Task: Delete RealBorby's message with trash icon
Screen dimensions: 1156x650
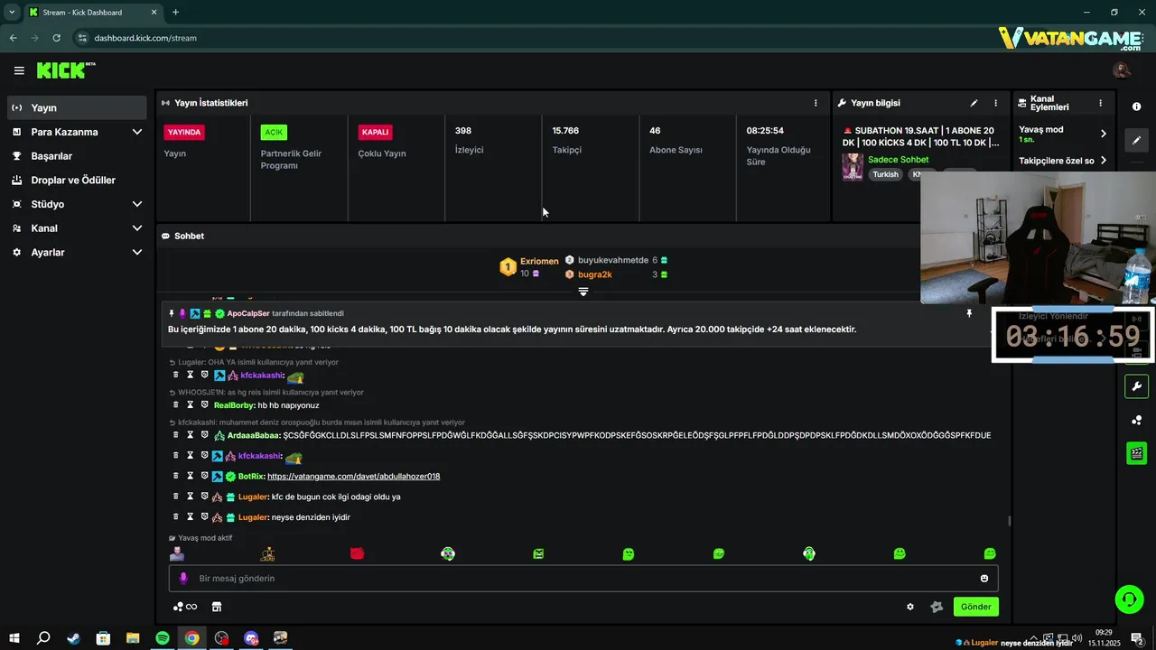Action: point(176,405)
